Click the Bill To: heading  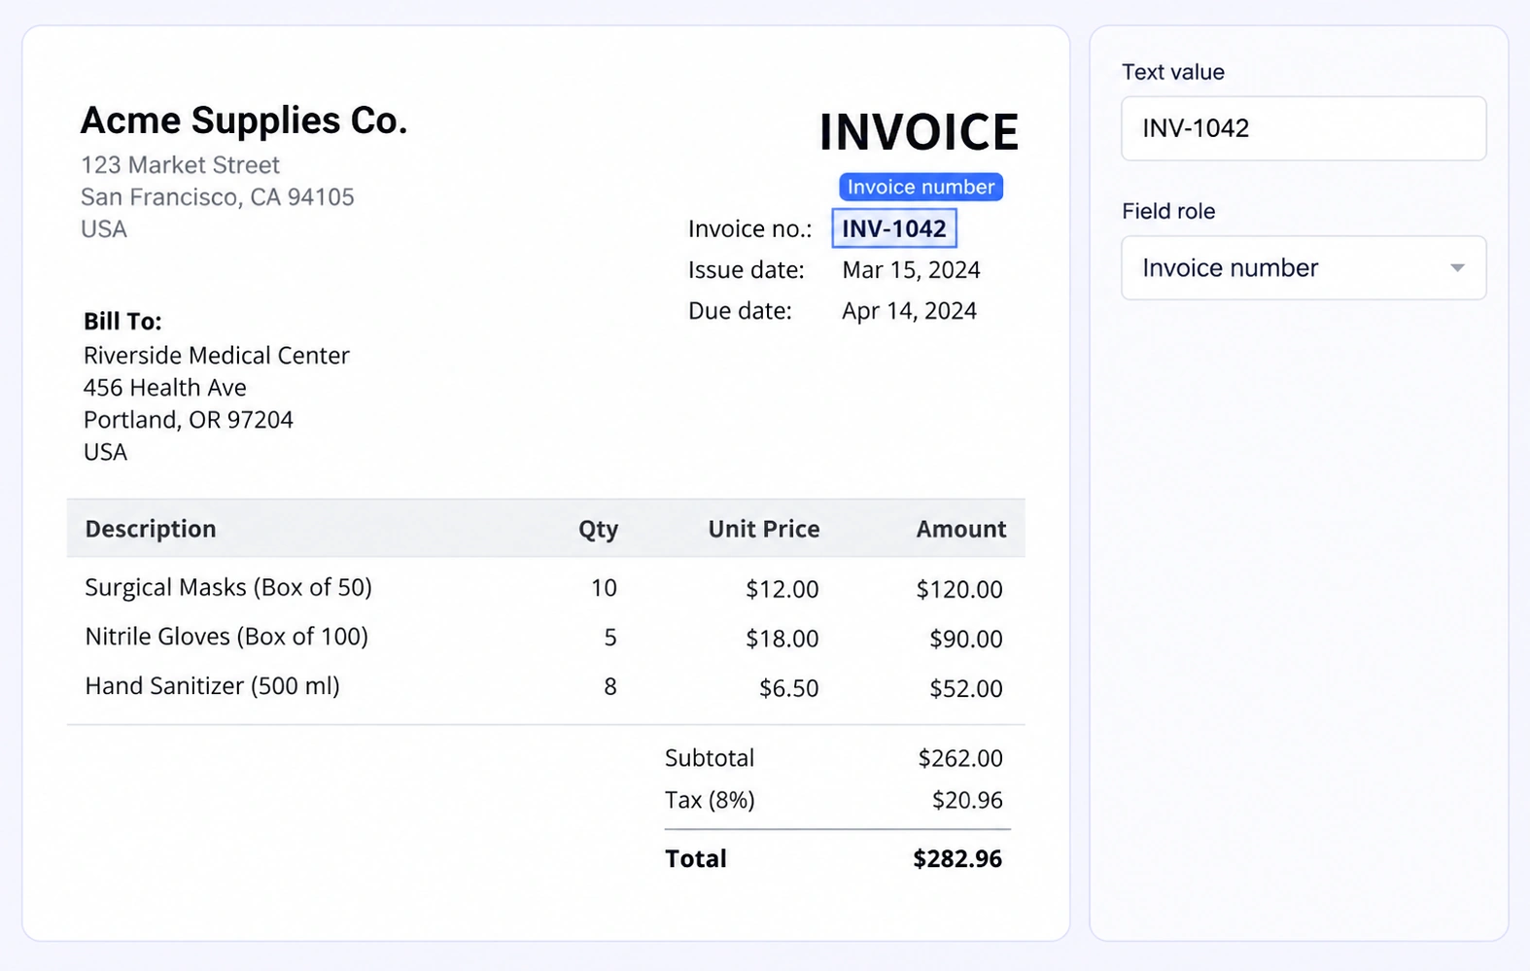click(122, 322)
